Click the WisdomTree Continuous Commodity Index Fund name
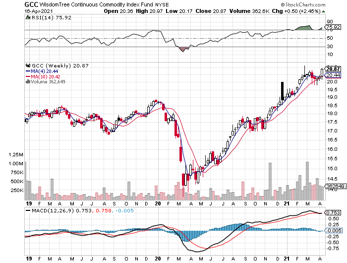This screenshot has height=263, width=347. click(x=96, y=4)
